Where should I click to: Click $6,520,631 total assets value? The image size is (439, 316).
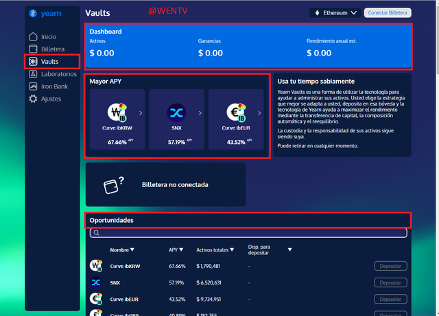click(209, 282)
